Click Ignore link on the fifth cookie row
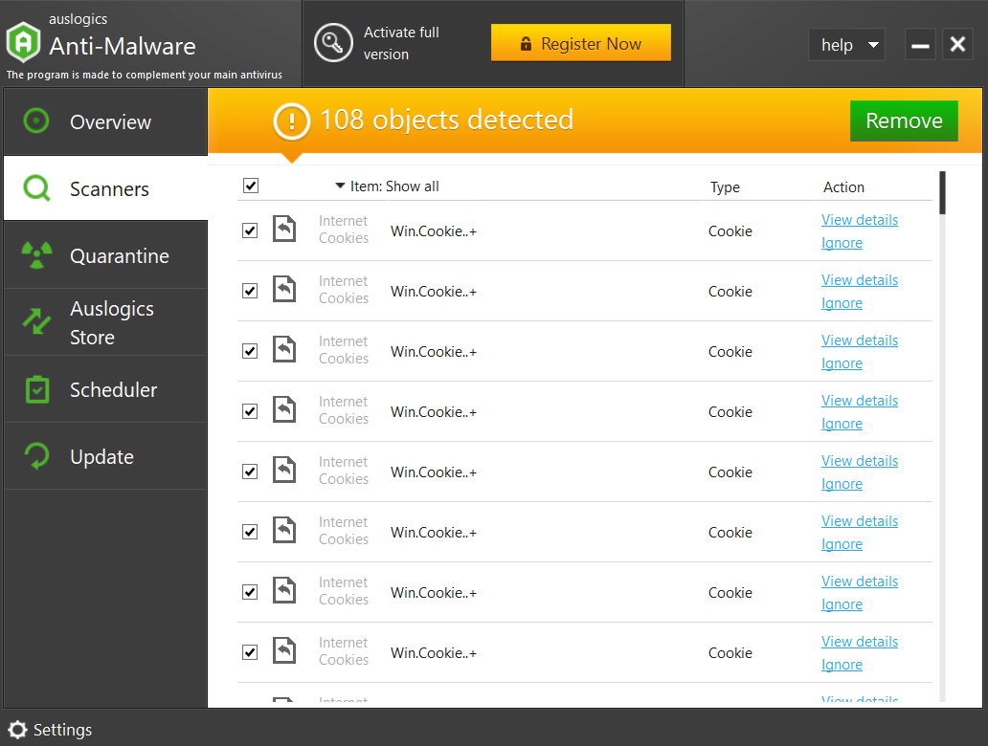This screenshot has width=988, height=746. [x=842, y=484]
